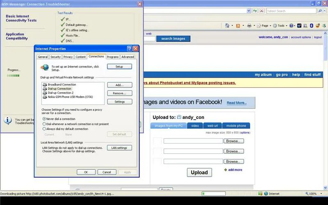The image size is (328, 205).
Task: Click the status bar download progress bar
Action: [214, 194]
